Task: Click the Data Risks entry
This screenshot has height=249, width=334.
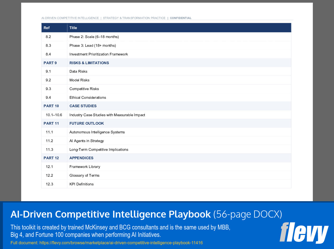Action: tap(78, 71)
